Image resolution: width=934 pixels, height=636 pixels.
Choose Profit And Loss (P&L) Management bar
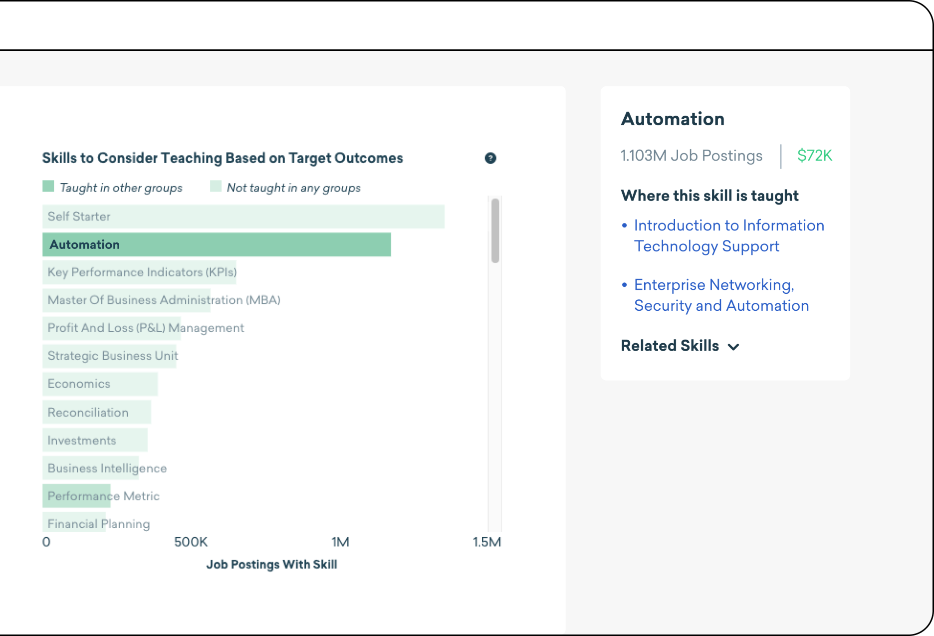[111, 328]
